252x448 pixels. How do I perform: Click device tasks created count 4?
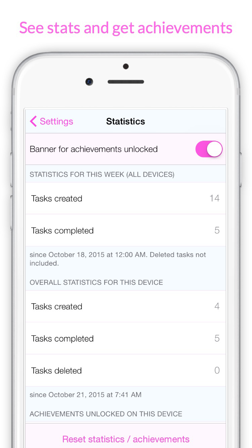(x=217, y=306)
